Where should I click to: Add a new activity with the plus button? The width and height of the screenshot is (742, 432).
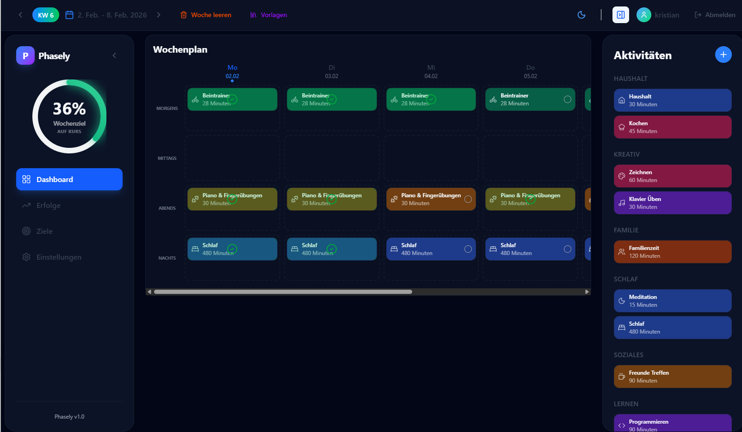[723, 55]
